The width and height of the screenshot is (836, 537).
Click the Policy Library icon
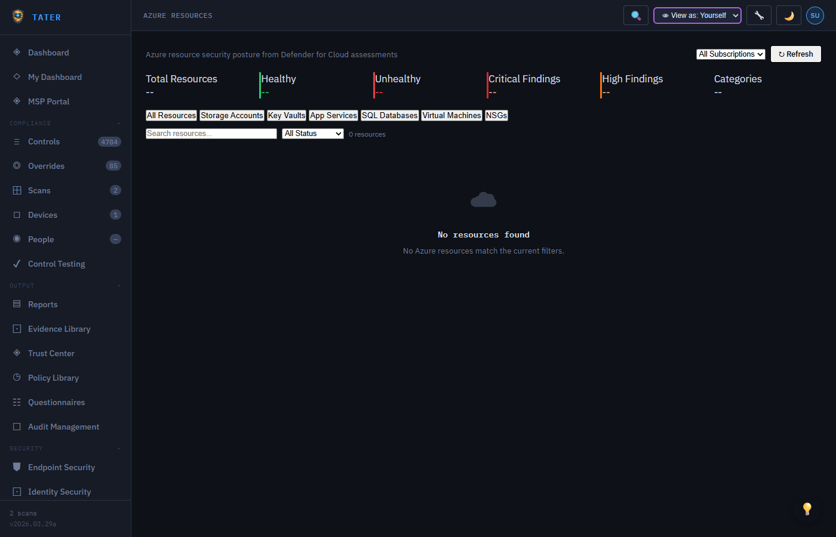(17, 378)
